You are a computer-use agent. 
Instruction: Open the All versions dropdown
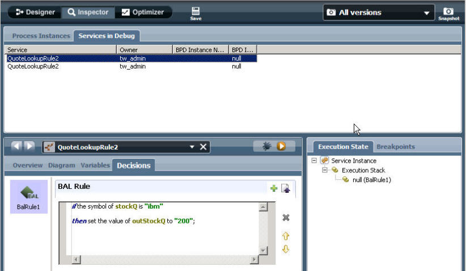click(x=379, y=12)
